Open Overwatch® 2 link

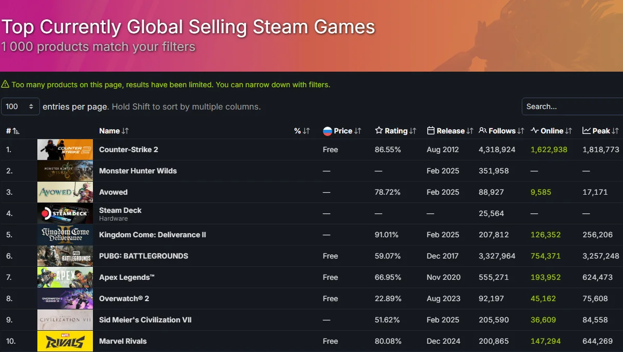coord(124,299)
